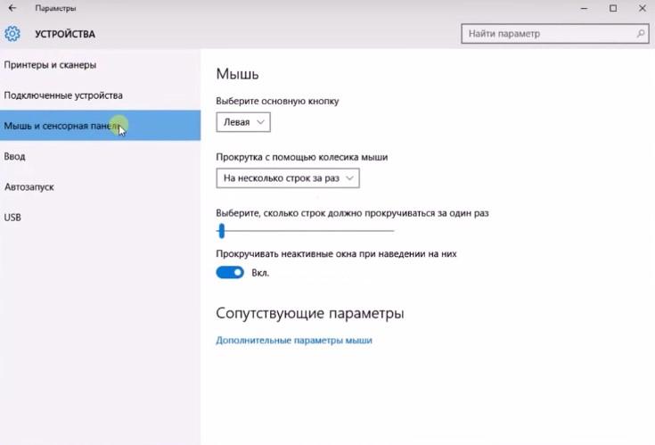The image size is (655, 445).
Task: Click the magnifier icon in the search box
Action: [641, 34]
